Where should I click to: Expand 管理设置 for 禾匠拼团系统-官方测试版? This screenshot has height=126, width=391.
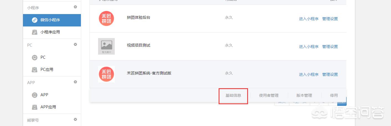point(330,75)
